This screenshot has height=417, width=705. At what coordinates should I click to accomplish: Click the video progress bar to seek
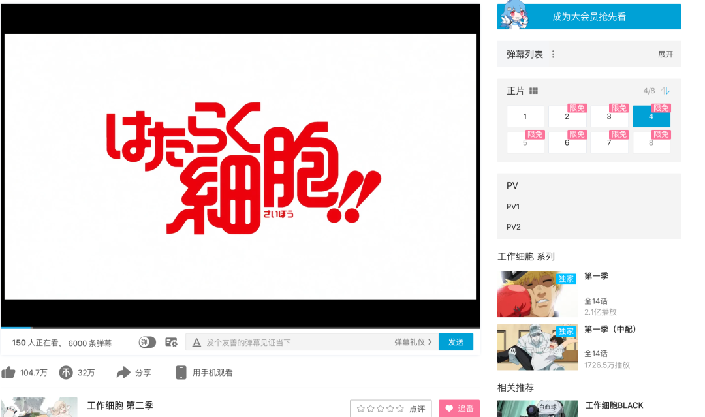pos(240,328)
